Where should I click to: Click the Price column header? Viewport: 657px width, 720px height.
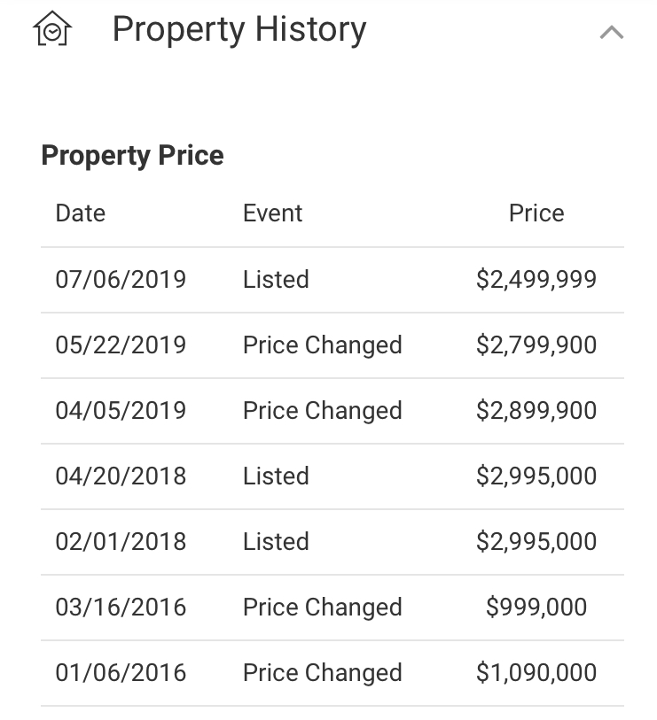[536, 213]
